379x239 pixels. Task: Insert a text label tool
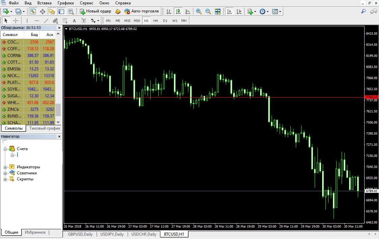click(74, 21)
